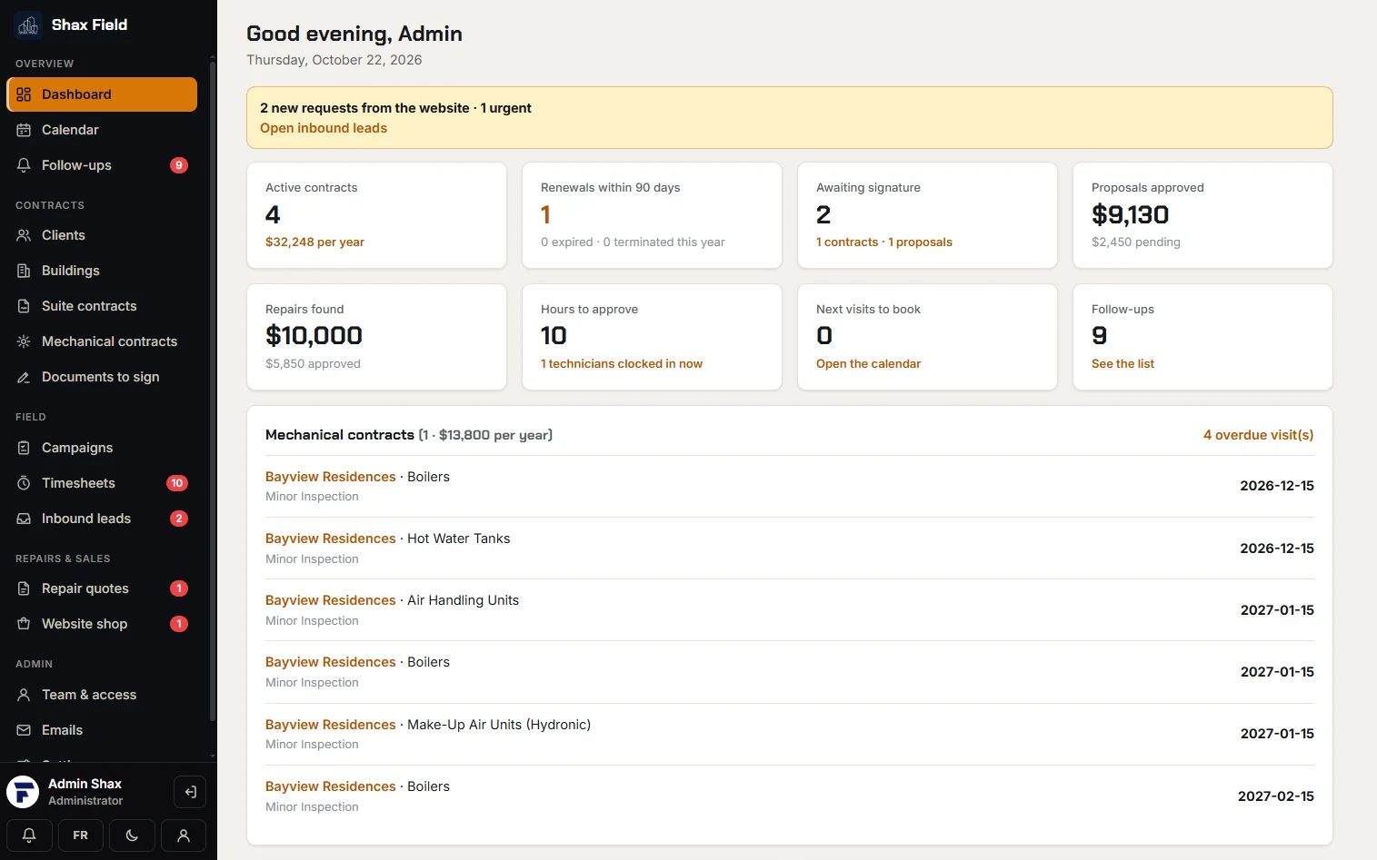The height and width of the screenshot is (860, 1377).
Task: Open the profile icon button at bottom
Action: (x=184, y=835)
